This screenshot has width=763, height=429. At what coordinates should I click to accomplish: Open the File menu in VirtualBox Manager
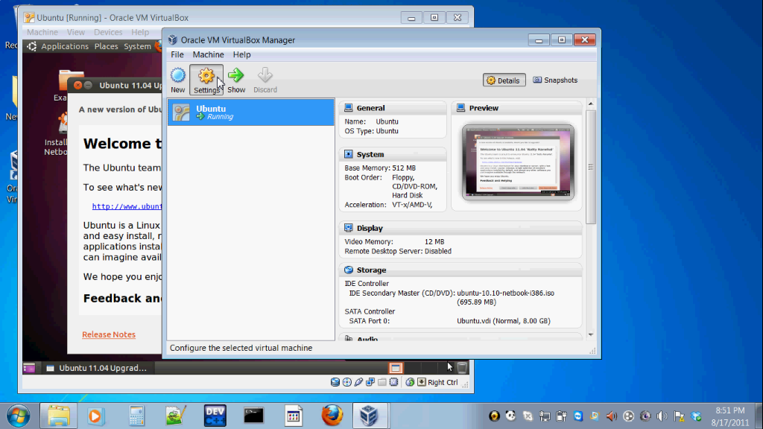(177, 54)
